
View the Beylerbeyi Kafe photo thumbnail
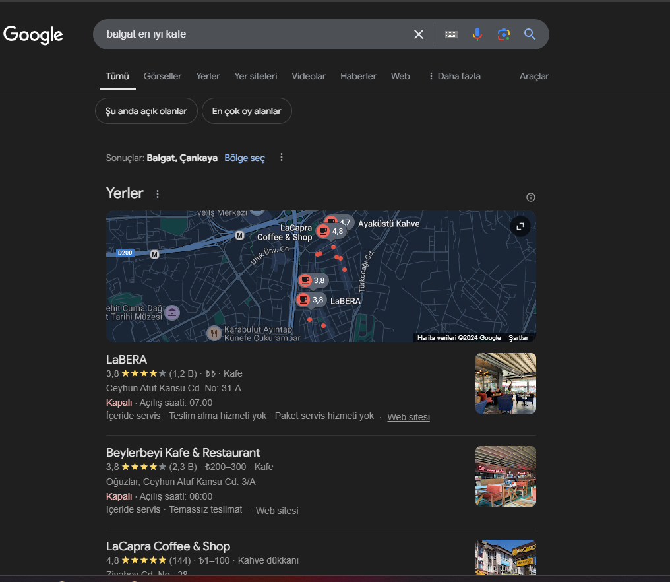click(506, 476)
